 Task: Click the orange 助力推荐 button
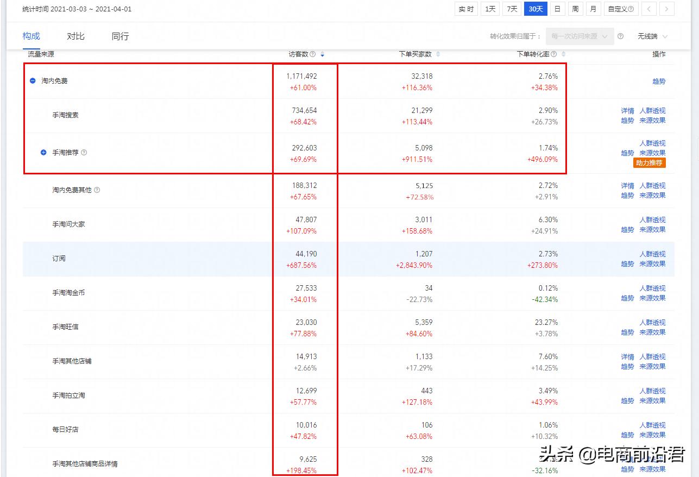point(649,162)
